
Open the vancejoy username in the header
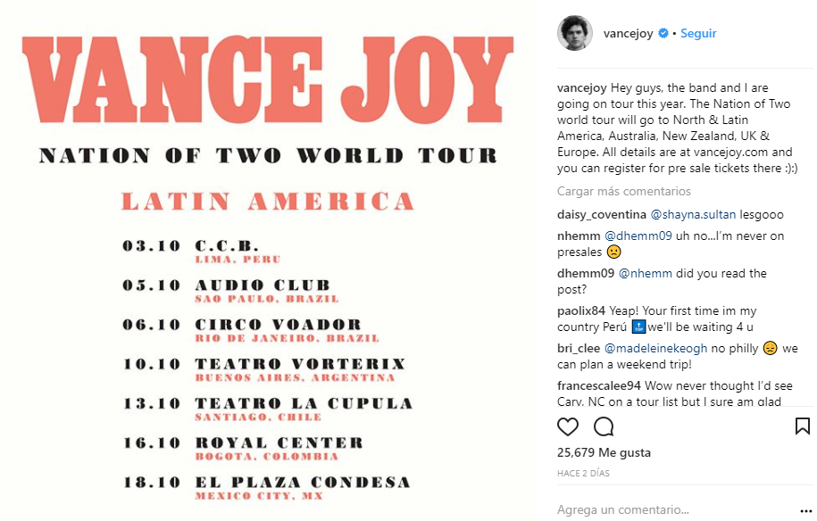click(x=629, y=34)
